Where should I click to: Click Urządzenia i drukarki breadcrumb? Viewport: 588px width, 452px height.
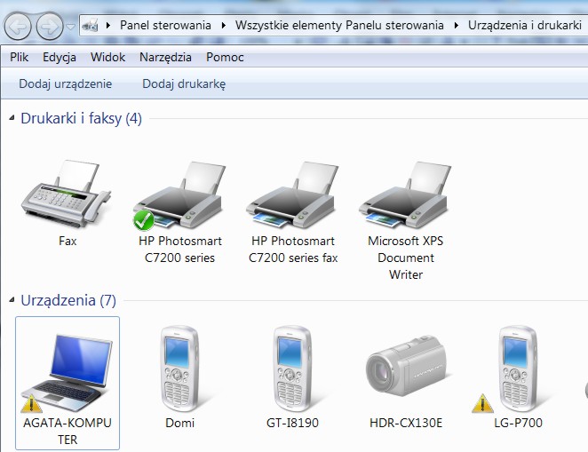[x=525, y=25]
